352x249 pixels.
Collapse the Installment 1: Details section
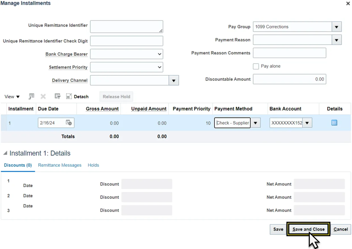pyautogui.click(x=5, y=153)
